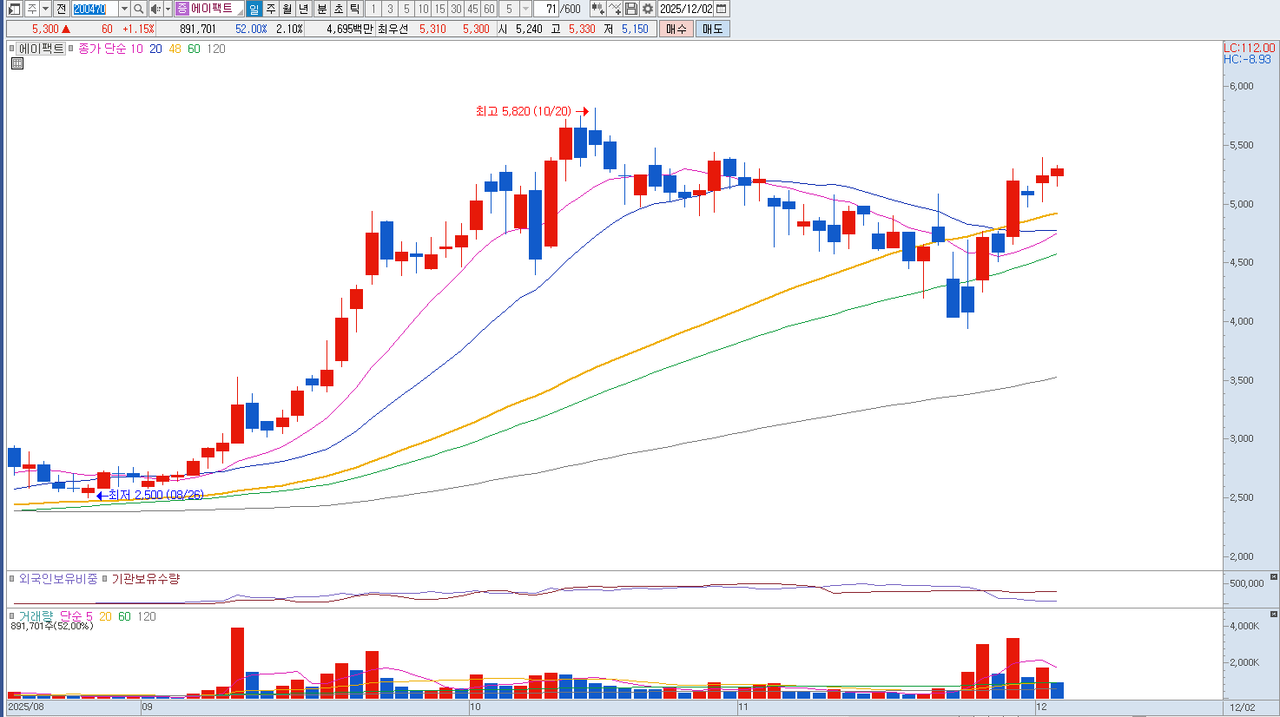Open the calendar date picker icon
The width and height of the screenshot is (1280, 717).
point(722,9)
